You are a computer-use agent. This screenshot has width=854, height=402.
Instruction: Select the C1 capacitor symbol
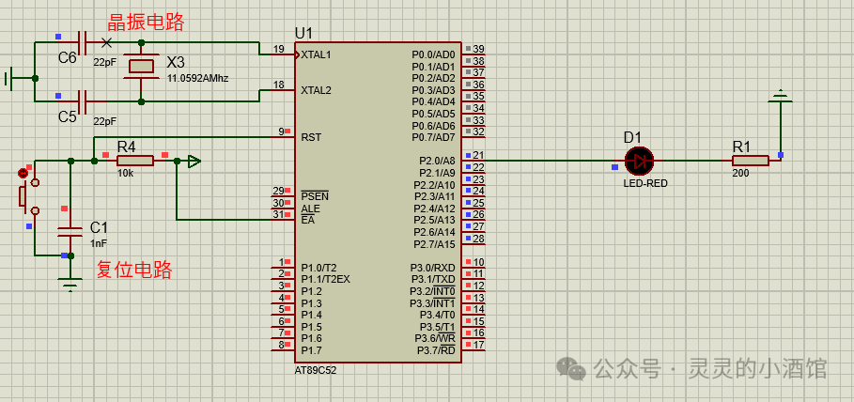coord(70,230)
